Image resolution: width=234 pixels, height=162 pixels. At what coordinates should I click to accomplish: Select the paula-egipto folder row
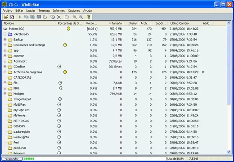(x=114, y=132)
